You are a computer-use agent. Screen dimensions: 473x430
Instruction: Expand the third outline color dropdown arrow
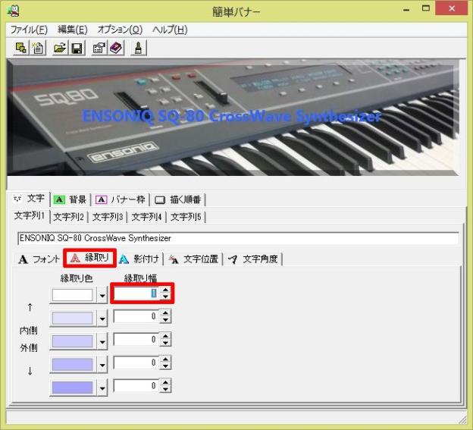(x=102, y=342)
